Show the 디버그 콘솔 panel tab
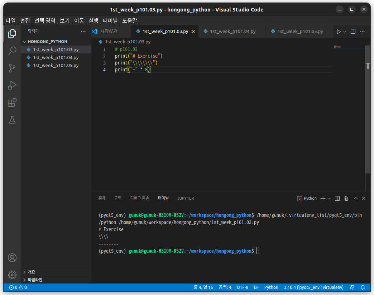Viewport: 374px width, 295px height. 140,198
